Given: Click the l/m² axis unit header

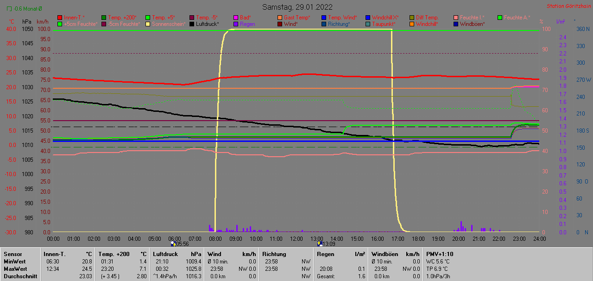Looking at the screenshot, I should tap(560, 22).
